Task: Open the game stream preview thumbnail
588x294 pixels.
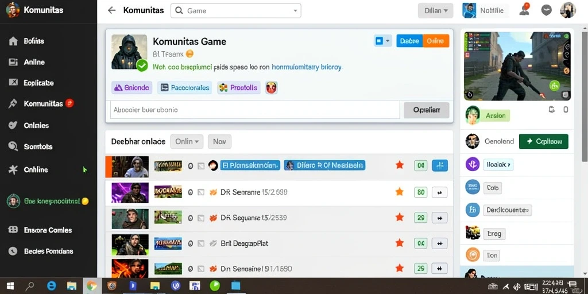Action: (517, 67)
